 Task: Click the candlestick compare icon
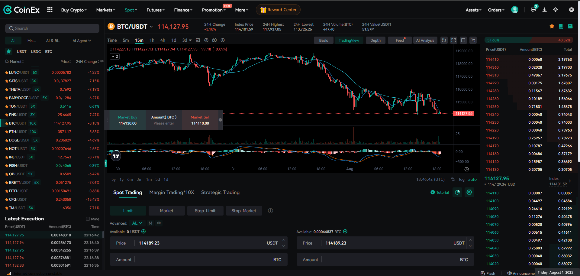pos(214,40)
